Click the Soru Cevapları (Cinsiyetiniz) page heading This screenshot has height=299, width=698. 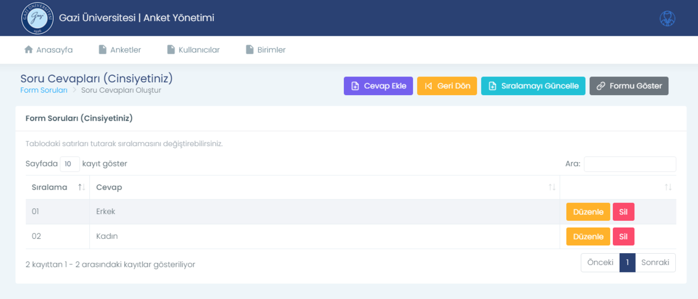pos(96,78)
